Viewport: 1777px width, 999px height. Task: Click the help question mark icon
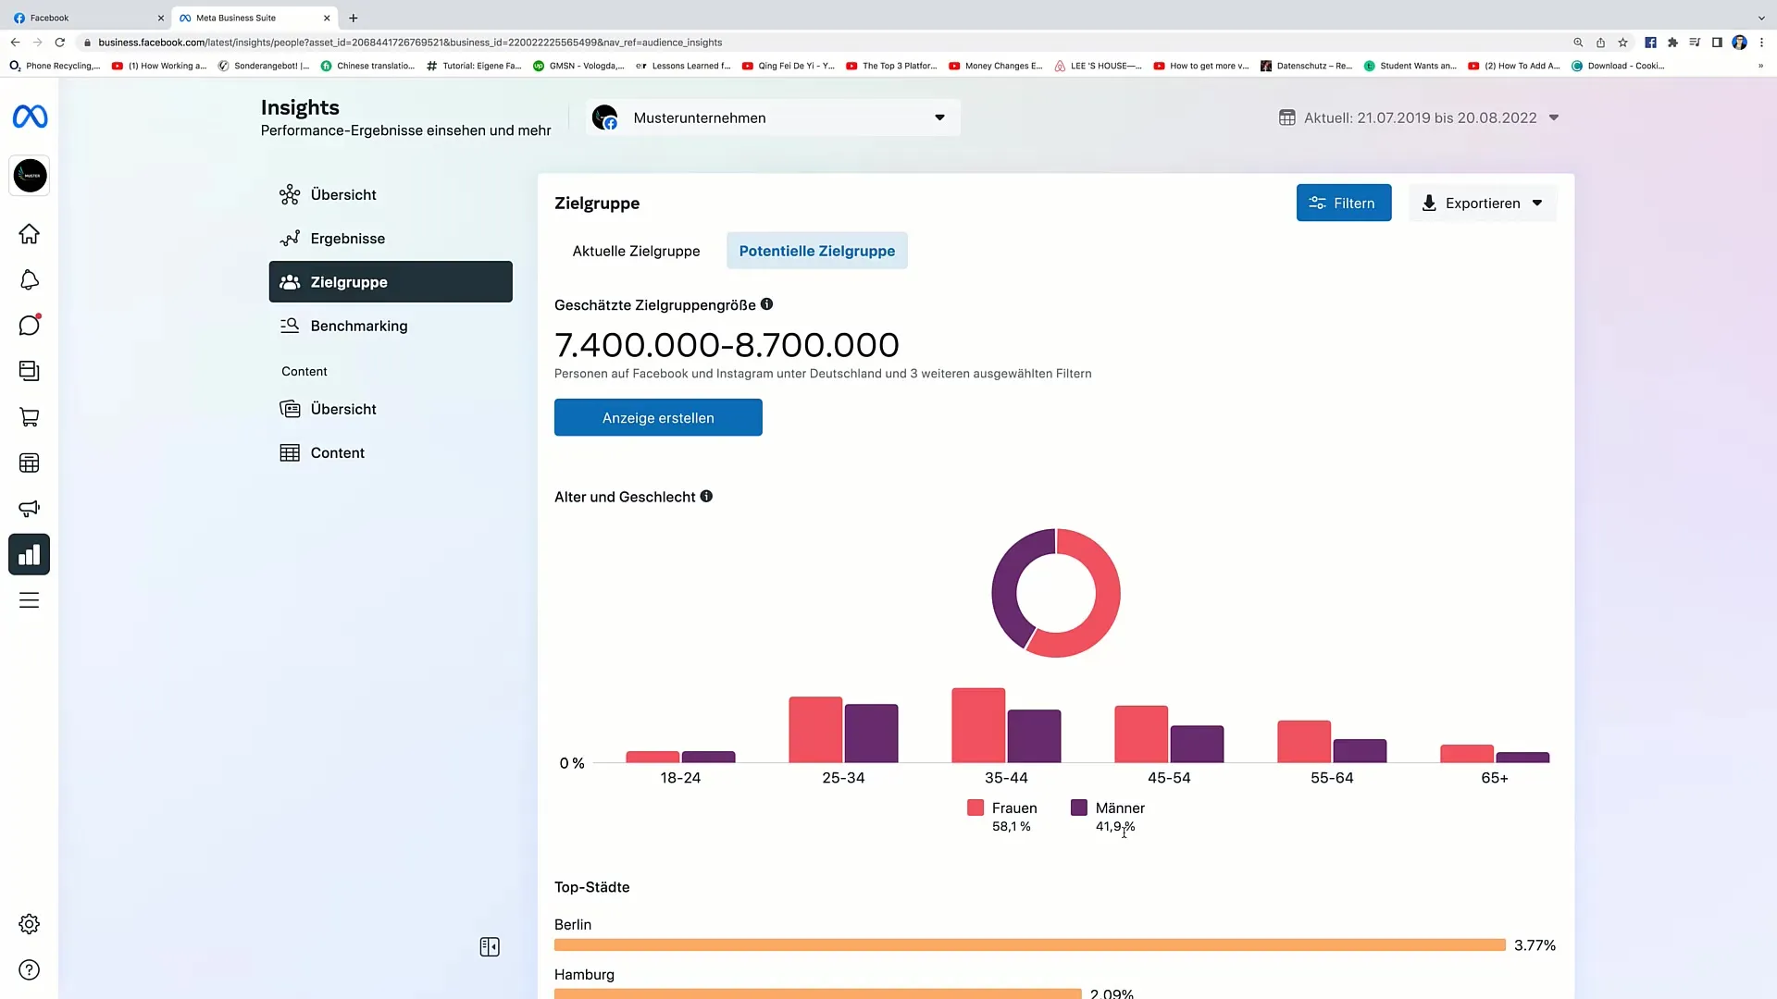[x=30, y=969]
